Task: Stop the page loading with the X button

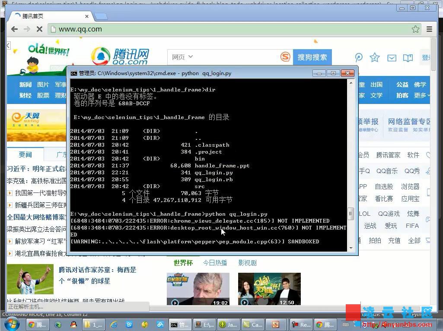Action: pyautogui.click(x=40, y=29)
